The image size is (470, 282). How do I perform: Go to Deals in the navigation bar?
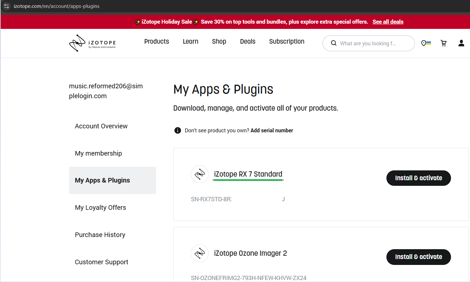[247, 41]
